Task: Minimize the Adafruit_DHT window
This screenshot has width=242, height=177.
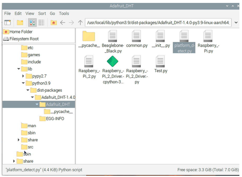Action: (x=227, y=6)
